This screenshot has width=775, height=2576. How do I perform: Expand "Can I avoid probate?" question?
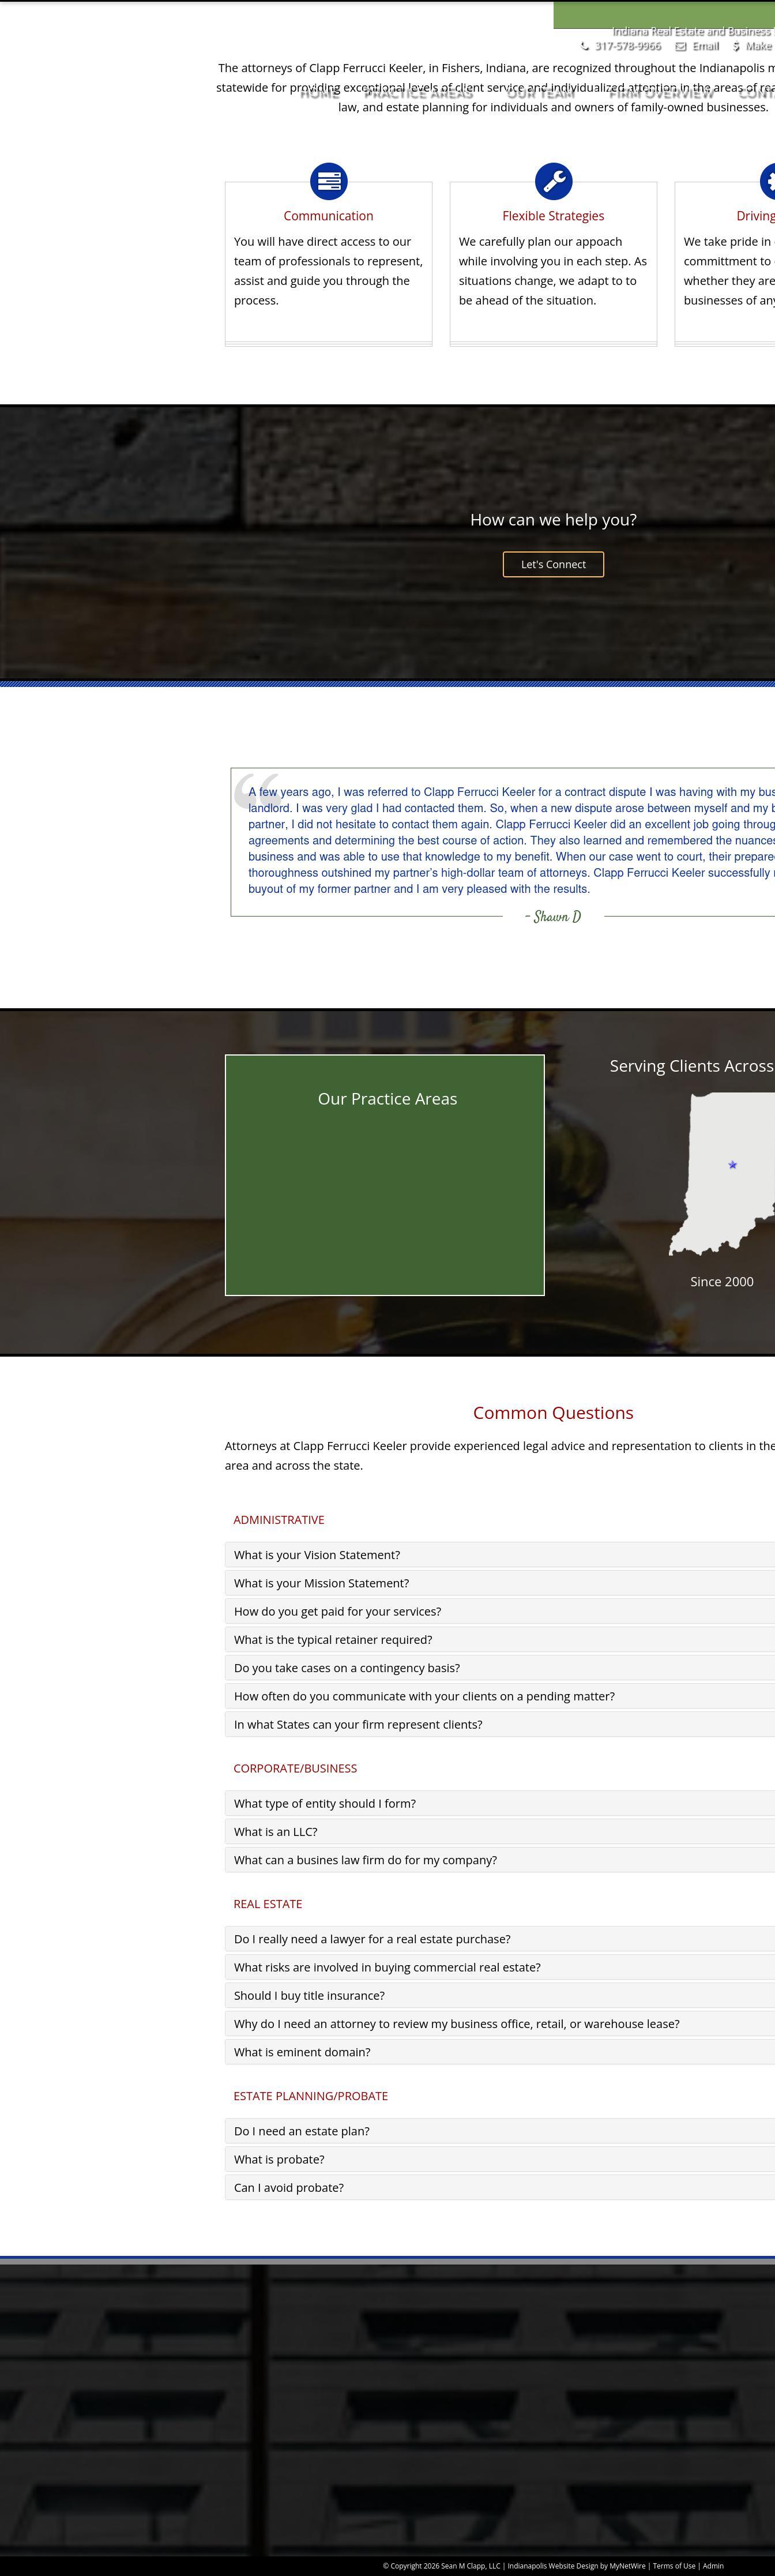pos(500,2187)
